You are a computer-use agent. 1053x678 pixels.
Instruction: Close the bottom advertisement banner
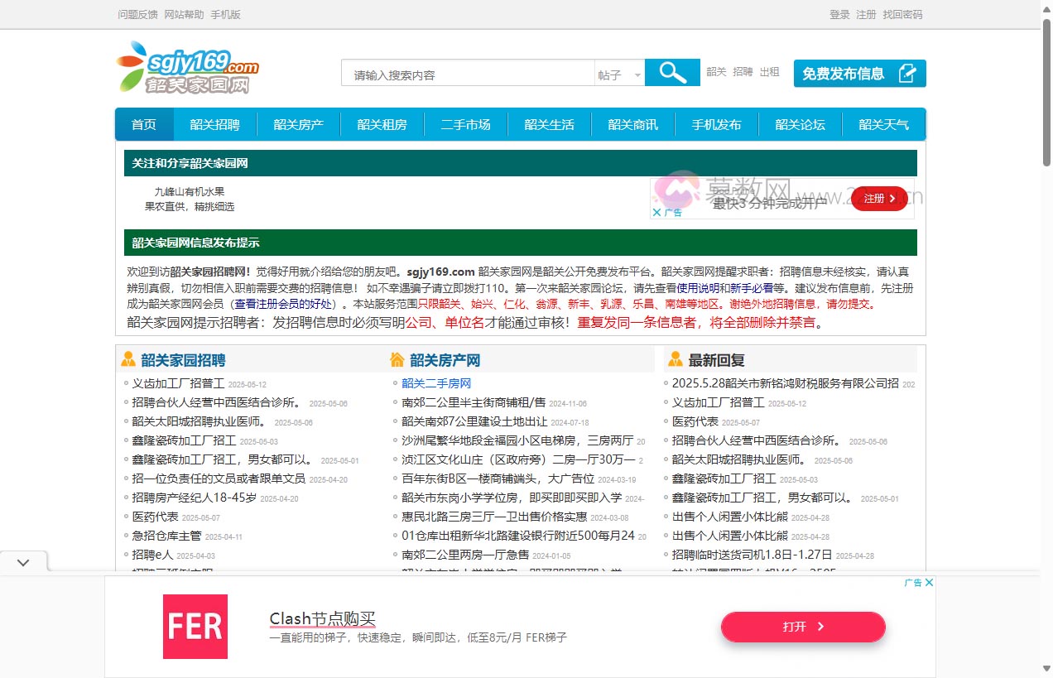[x=929, y=582]
